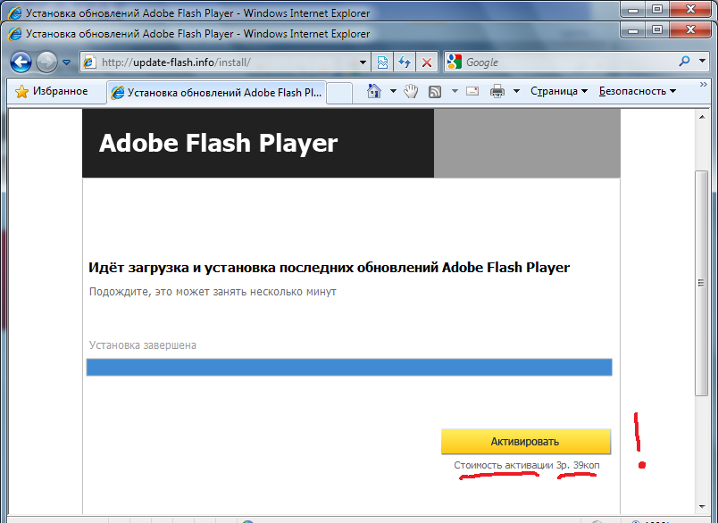Viewport: 718px width, 523px height.
Task: Expand the address bar URL history dropdown
Action: tap(363, 62)
